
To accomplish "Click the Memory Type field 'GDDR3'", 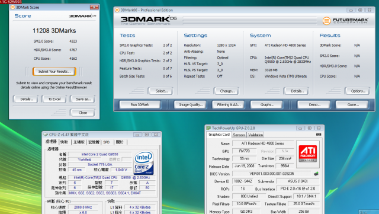I will 246,212.
